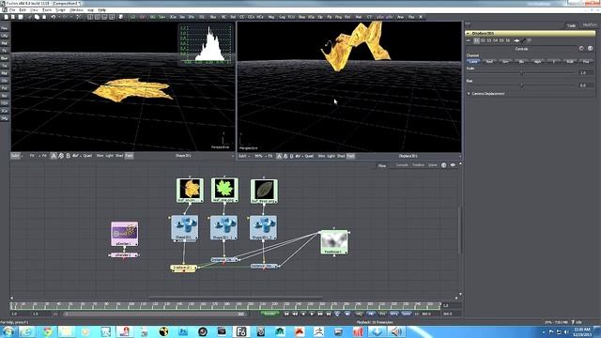Expand the Camera Displacement section

click(469, 94)
